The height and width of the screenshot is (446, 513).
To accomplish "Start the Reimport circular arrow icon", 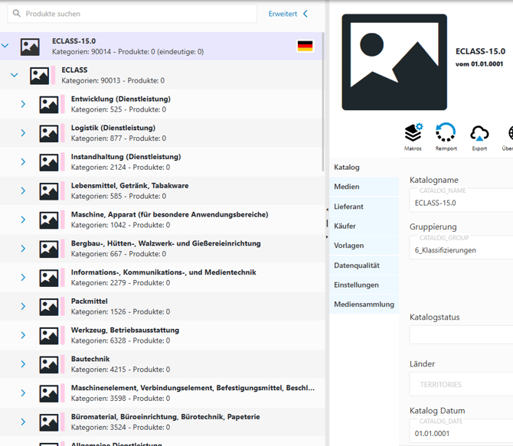I will tap(446, 132).
